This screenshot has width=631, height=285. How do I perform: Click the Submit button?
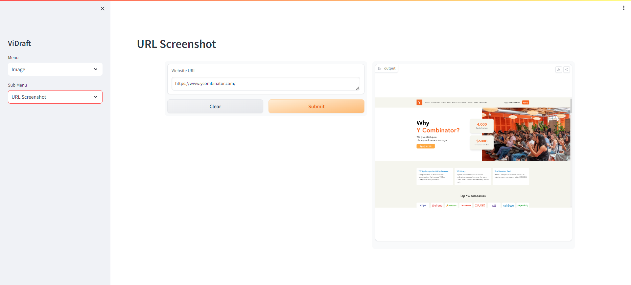pyautogui.click(x=316, y=106)
